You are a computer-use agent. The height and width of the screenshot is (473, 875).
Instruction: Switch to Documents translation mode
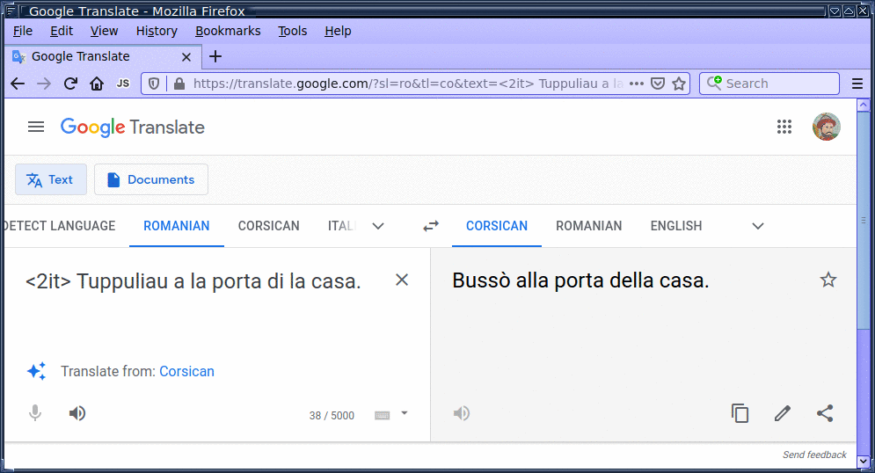coord(151,179)
